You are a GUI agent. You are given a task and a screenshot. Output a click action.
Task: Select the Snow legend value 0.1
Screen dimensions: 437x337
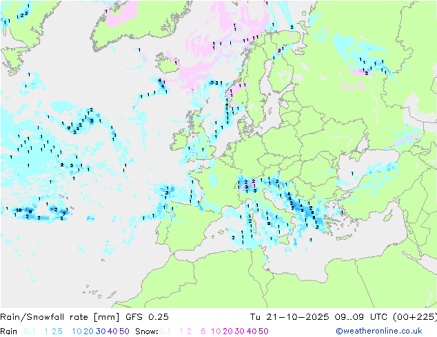point(165,331)
